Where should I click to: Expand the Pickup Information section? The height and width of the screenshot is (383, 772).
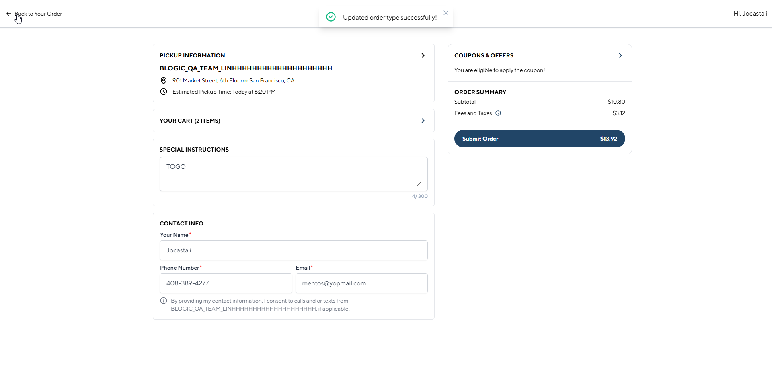coord(423,55)
